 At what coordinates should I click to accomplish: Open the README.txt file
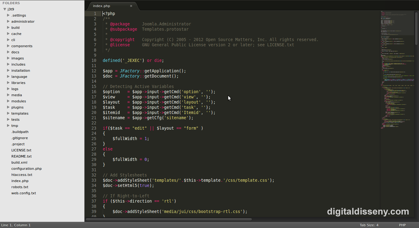click(x=21, y=156)
